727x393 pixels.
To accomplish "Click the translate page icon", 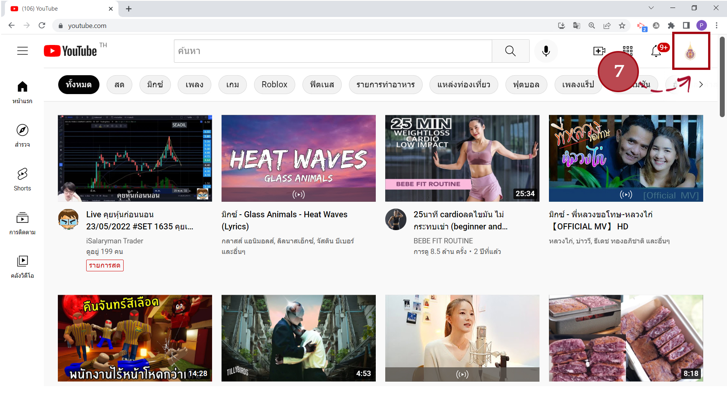I will click(x=577, y=25).
